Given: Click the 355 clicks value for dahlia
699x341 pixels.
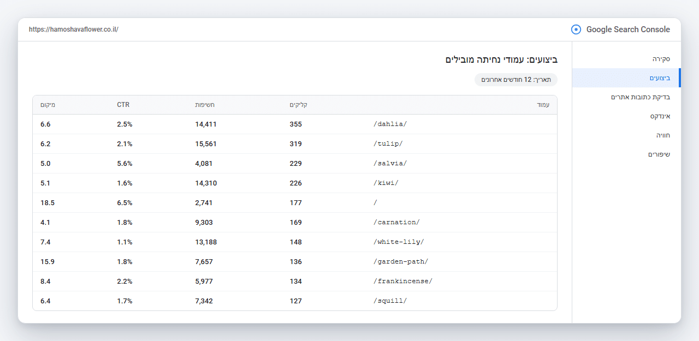Looking at the screenshot, I should click(x=295, y=124).
